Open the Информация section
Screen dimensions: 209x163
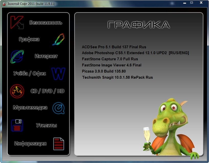(30, 144)
